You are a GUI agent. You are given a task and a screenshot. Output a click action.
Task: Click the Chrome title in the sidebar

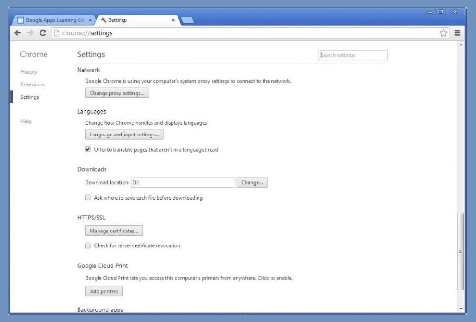[x=33, y=54]
